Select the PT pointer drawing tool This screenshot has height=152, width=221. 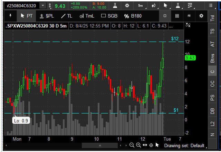[x=27, y=16]
